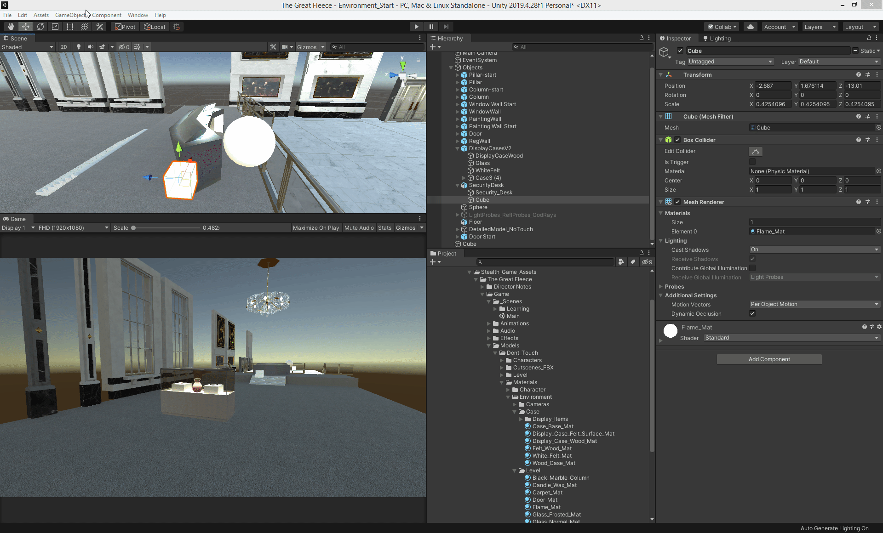Open Box Collider preset icon

[x=868, y=140]
